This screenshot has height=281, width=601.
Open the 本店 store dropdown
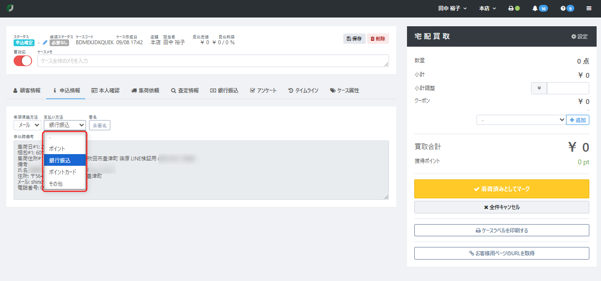(x=487, y=8)
